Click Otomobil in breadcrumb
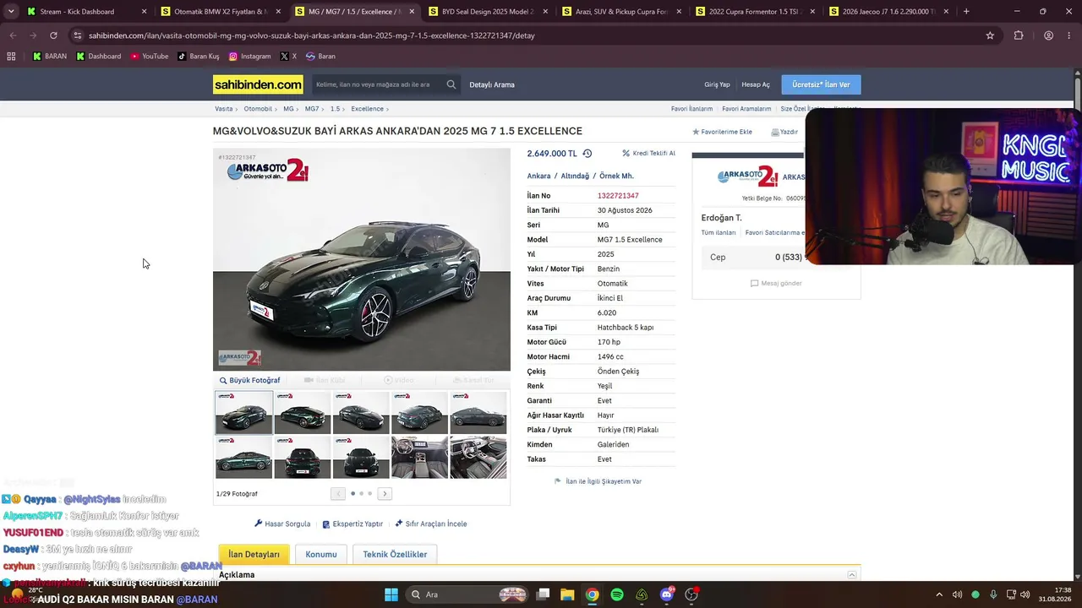Viewport: 1082px width, 608px height. (258, 109)
